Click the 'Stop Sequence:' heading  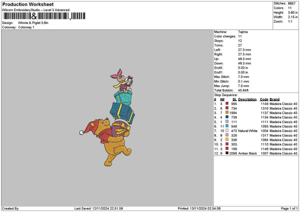(x=226, y=95)
